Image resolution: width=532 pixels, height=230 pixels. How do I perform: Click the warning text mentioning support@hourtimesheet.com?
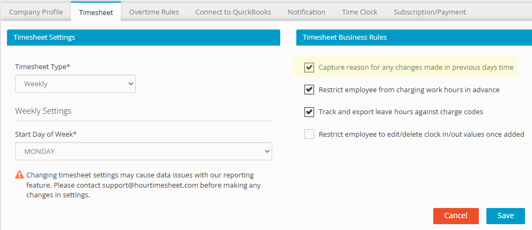[x=143, y=186]
